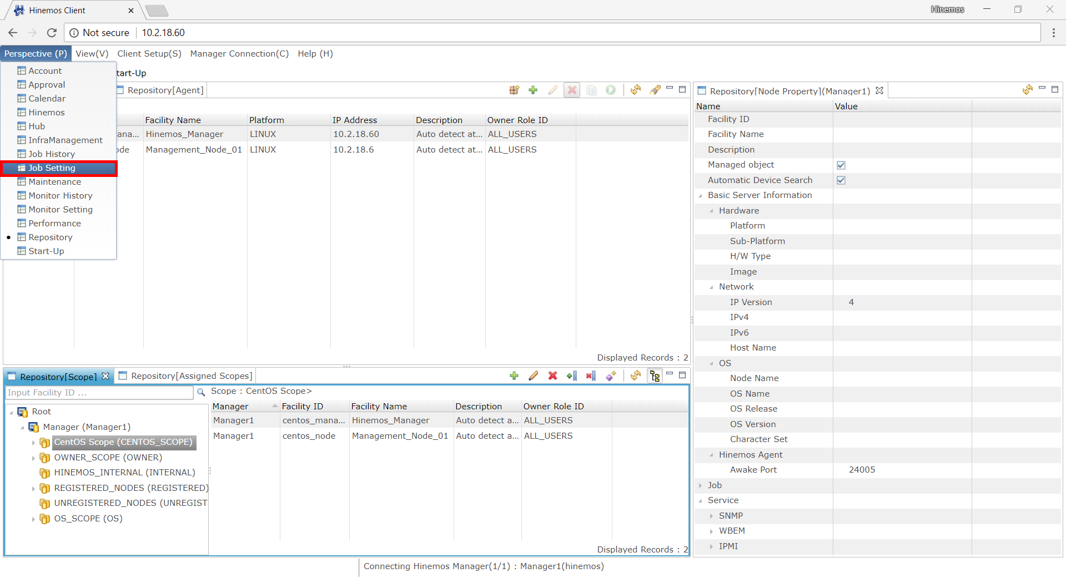1066x578 pixels.
Task: Open the Manager Connection(C) menu
Action: click(x=239, y=54)
